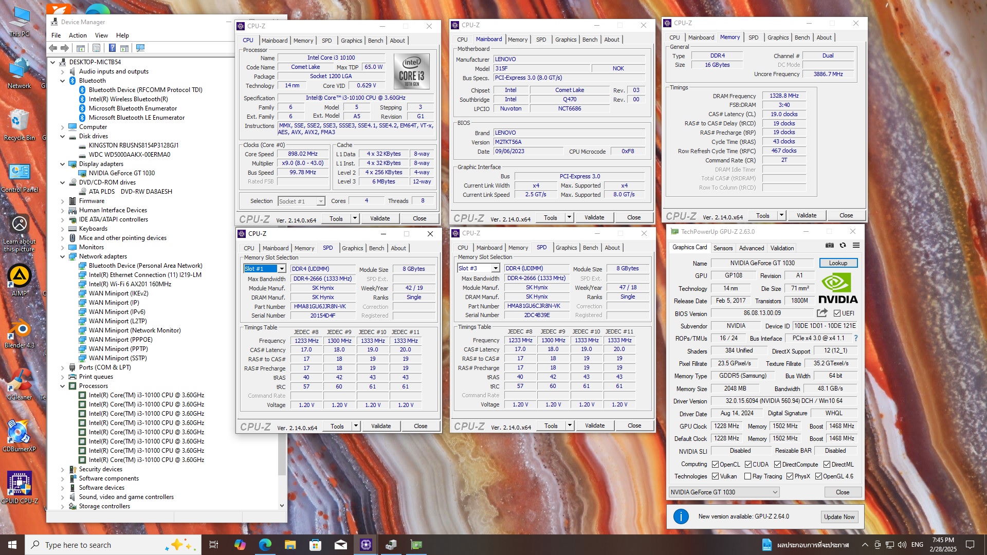Click Validate in the CPU-Z Slot #3 SPD window
Screen dimensions: 987x555
pyautogui.click(x=595, y=425)
